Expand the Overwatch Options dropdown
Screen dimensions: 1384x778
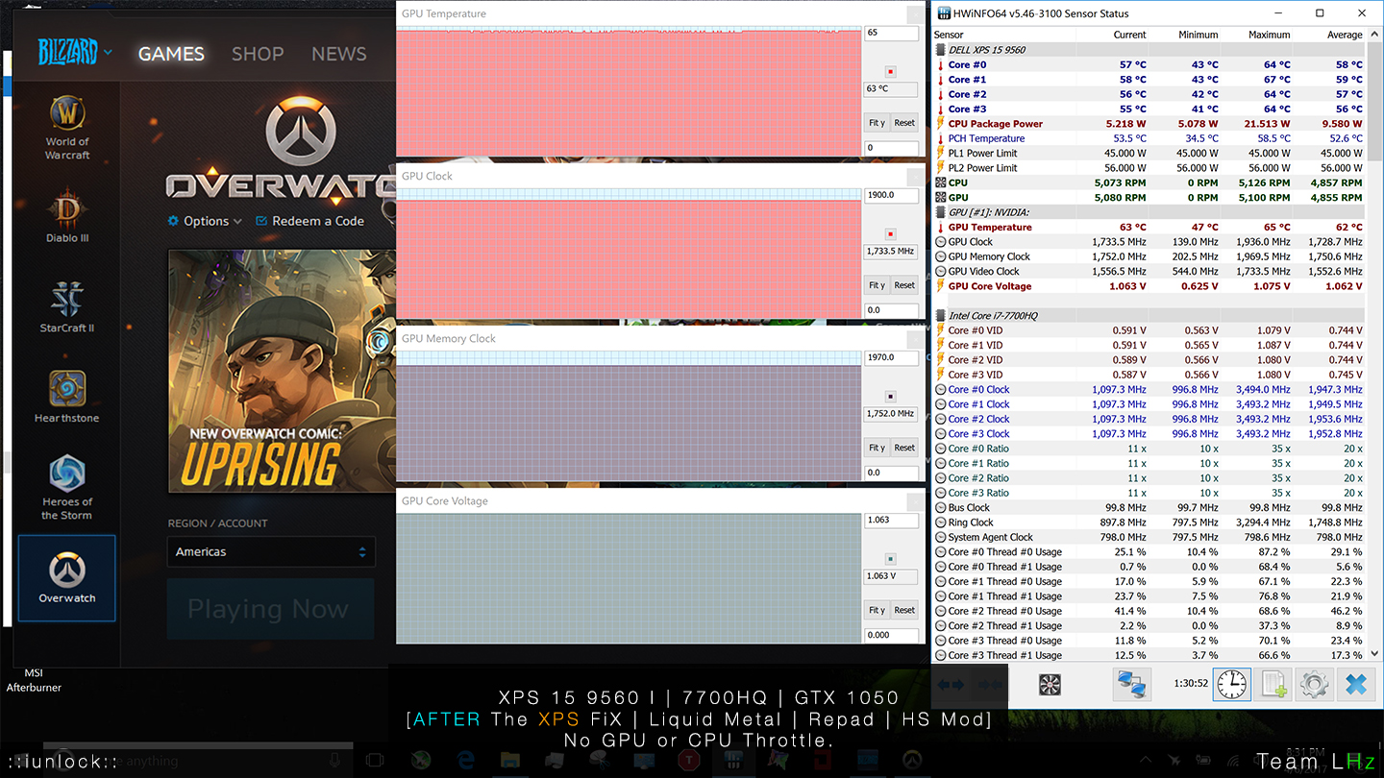click(205, 221)
